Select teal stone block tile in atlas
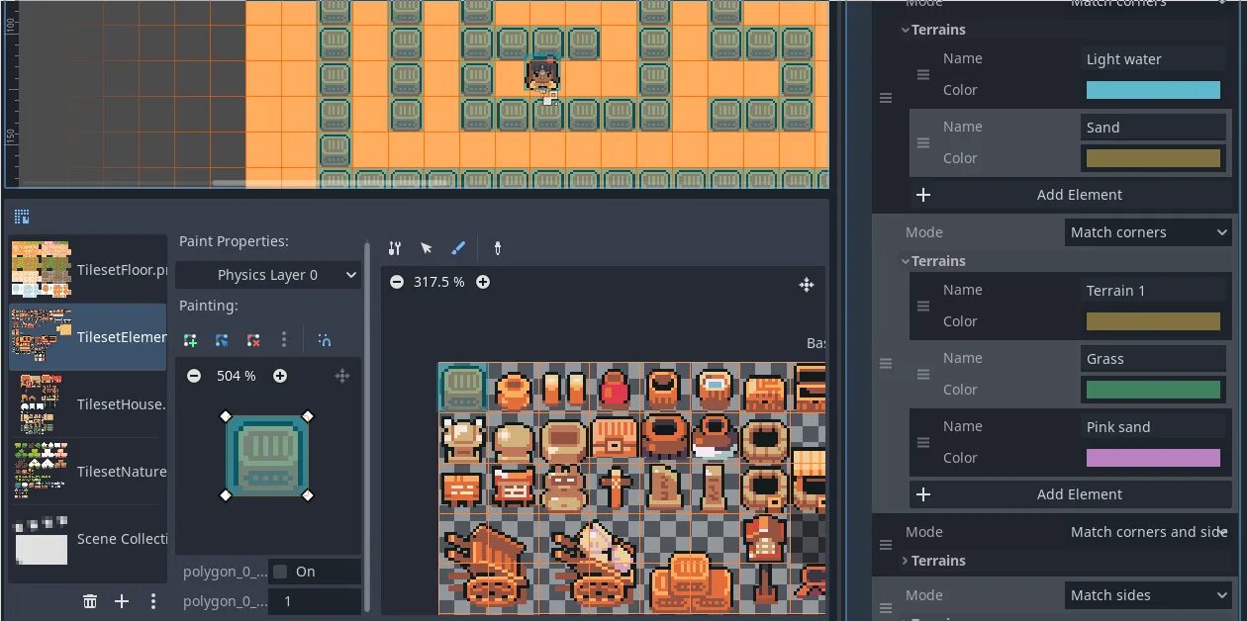Image resolution: width=1247 pixels, height=621 pixels. pyautogui.click(x=463, y=387)
